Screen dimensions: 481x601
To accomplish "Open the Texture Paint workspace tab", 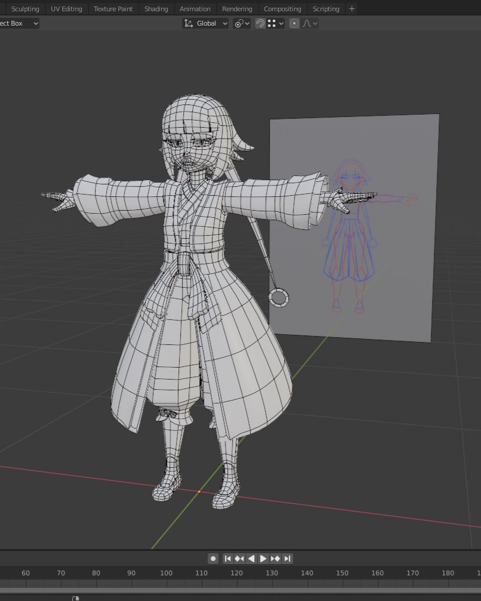I will pos(113,9).
